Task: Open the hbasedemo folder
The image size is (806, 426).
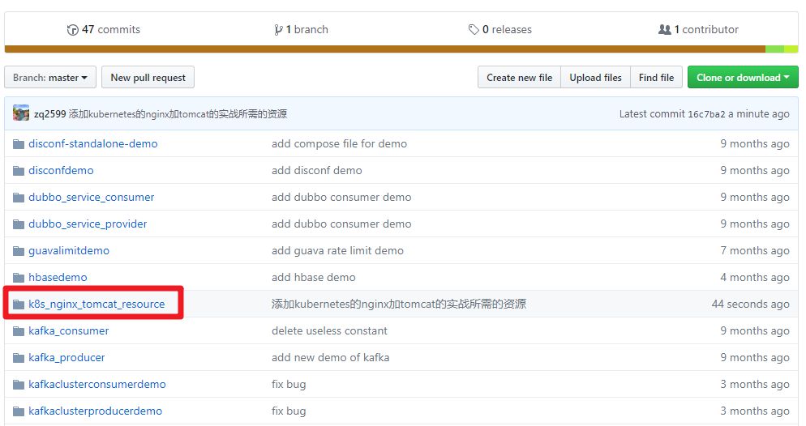Action: tap(58, 277)
